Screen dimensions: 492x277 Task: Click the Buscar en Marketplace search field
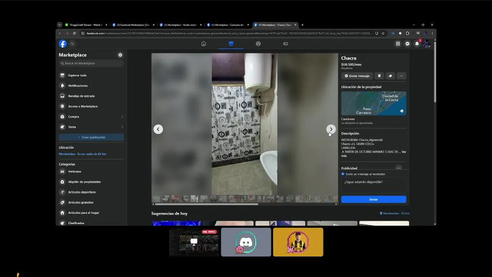(x=91, y=63)
